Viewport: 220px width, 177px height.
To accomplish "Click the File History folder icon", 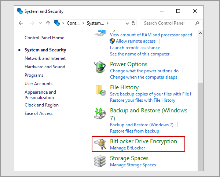I will [101, 90].
